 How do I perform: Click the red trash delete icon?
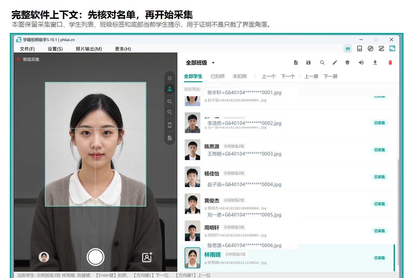click(x=390, y=63)
